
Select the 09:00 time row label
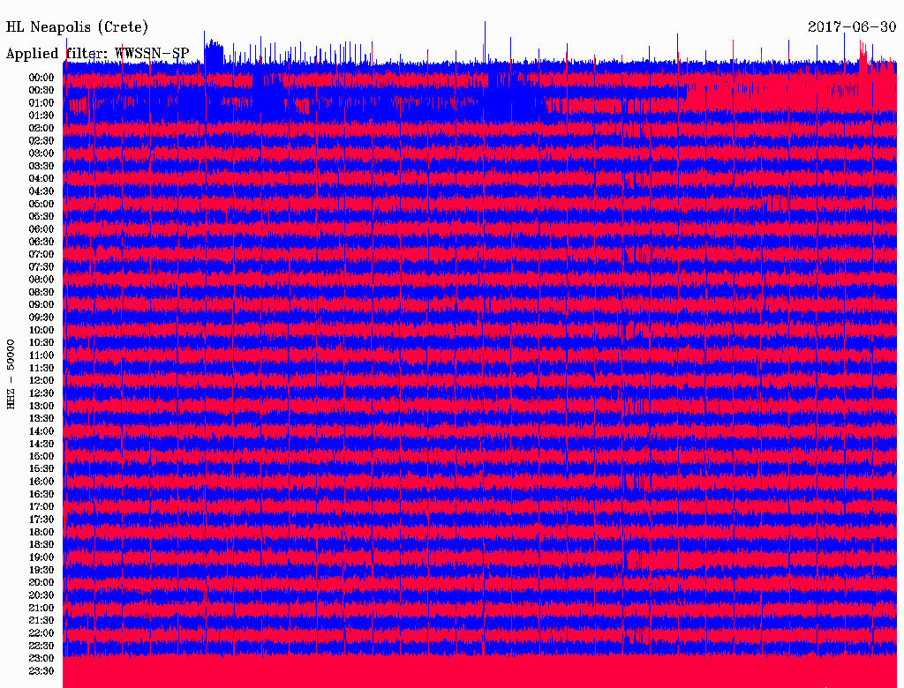point(41,304)
